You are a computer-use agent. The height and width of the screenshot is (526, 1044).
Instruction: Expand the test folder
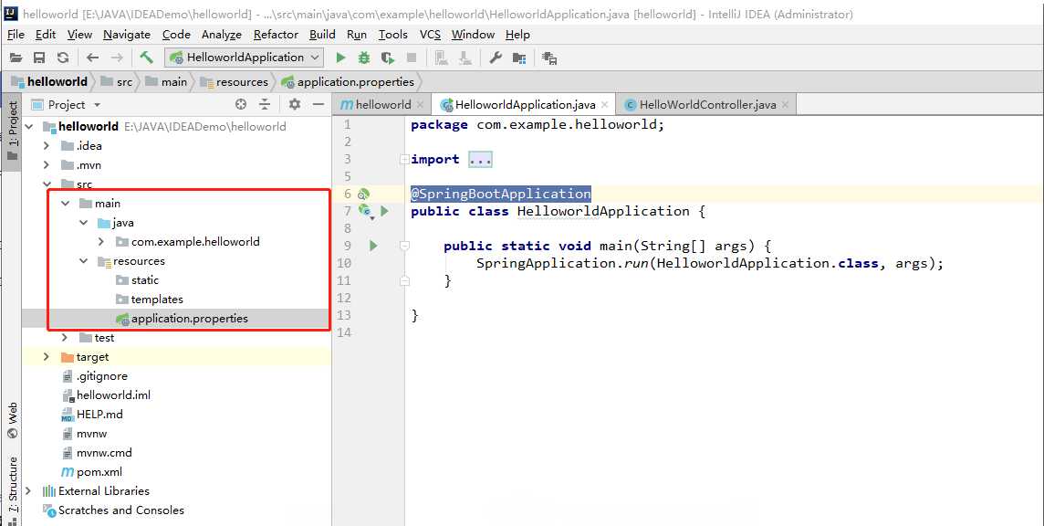(x=66, y=338)
